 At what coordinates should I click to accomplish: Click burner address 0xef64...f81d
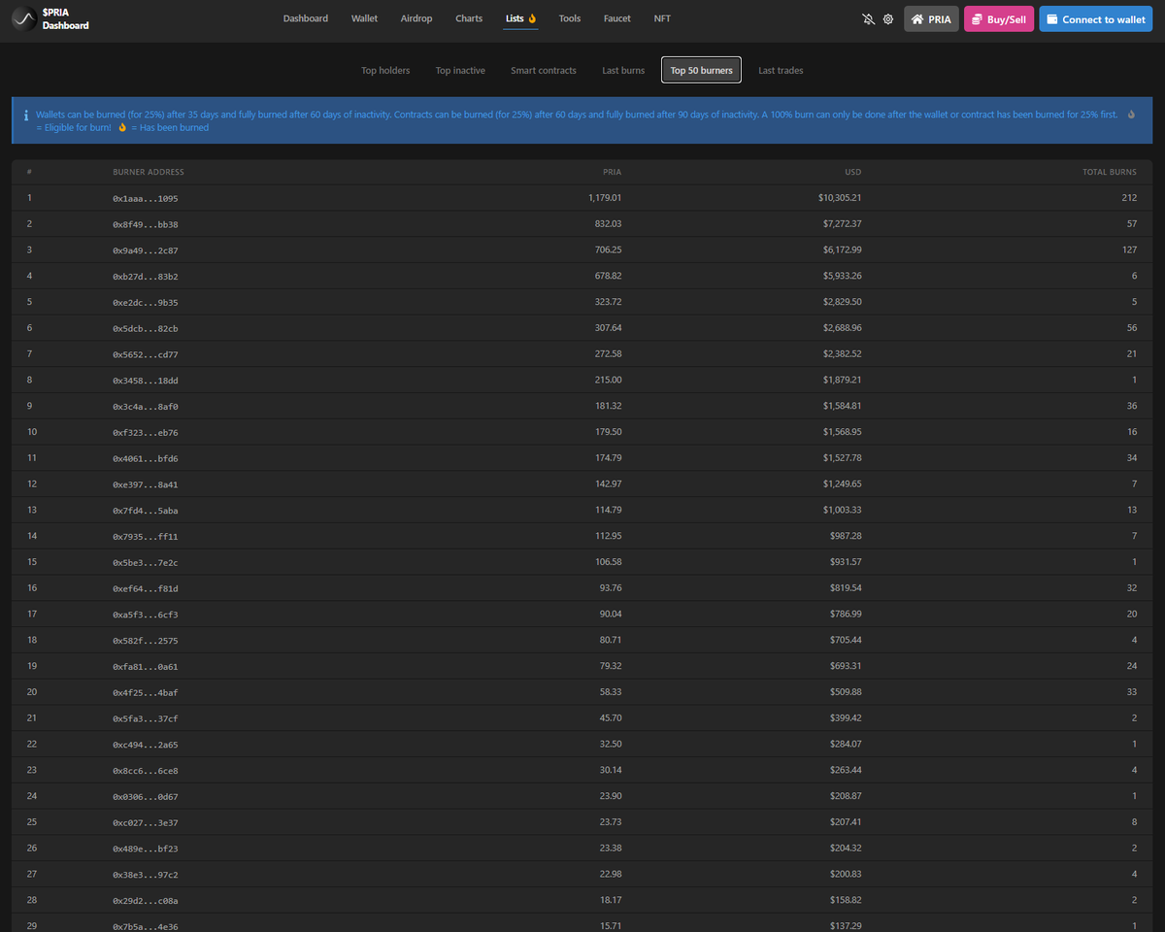[x=146, y=587]
